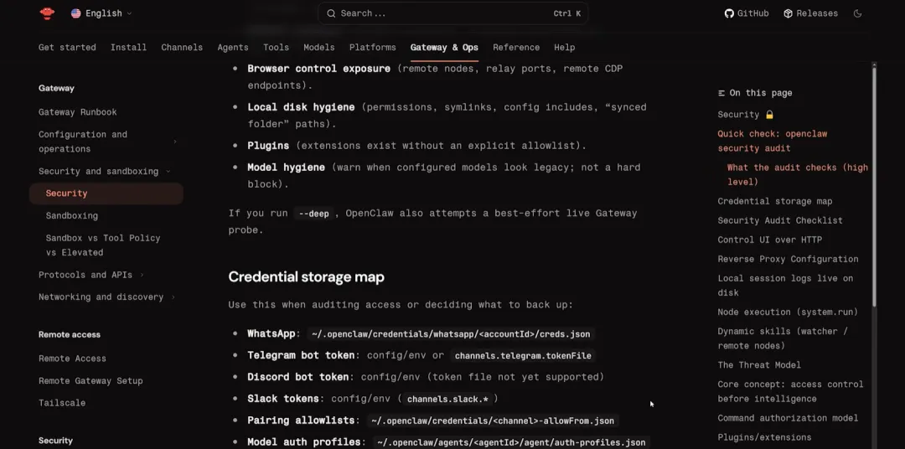Jump to Core concept: access control before intelligence
The height and width of the screenshot is (449, 905).
coord(790,391)
